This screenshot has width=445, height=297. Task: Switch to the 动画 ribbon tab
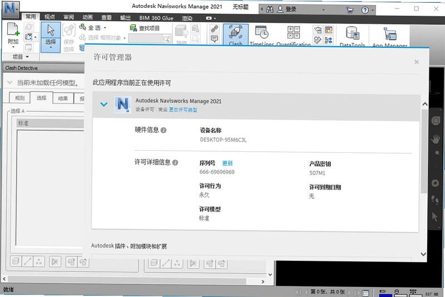point(87,17)
